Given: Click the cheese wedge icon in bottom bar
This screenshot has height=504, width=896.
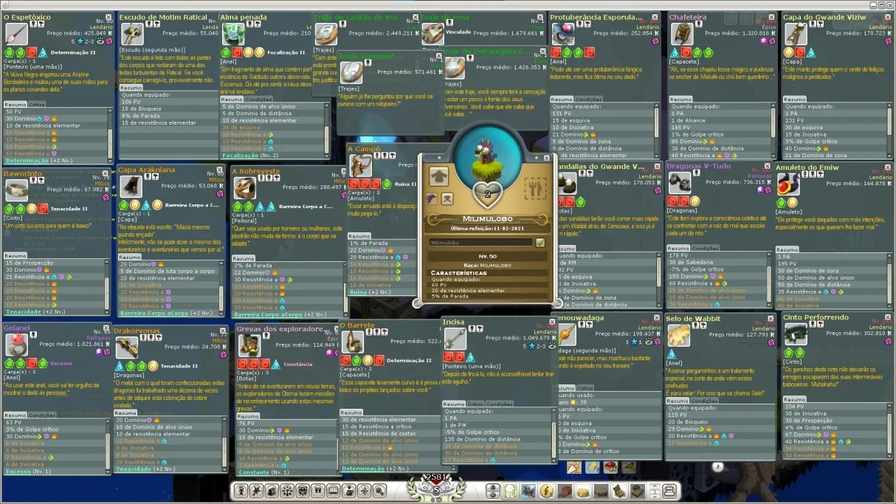Looking at the screenshot, I should [x=583, y=492].
